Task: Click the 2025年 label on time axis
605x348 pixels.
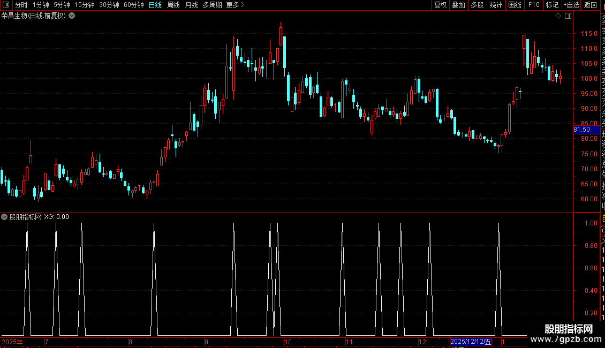Action: pos(12,342)
